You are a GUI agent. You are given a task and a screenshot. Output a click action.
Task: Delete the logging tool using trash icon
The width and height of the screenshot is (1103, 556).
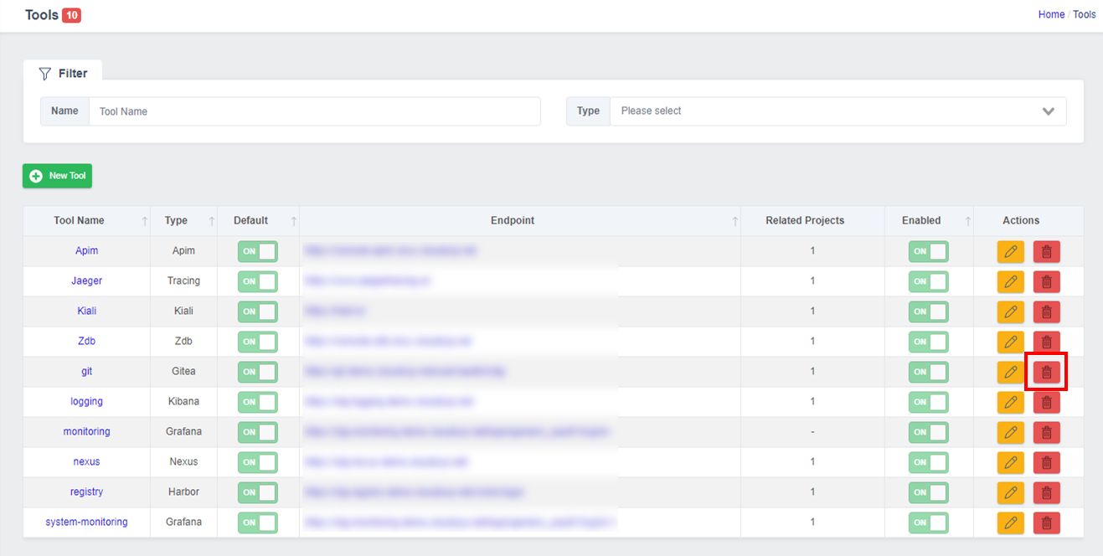pos(1047,402)
